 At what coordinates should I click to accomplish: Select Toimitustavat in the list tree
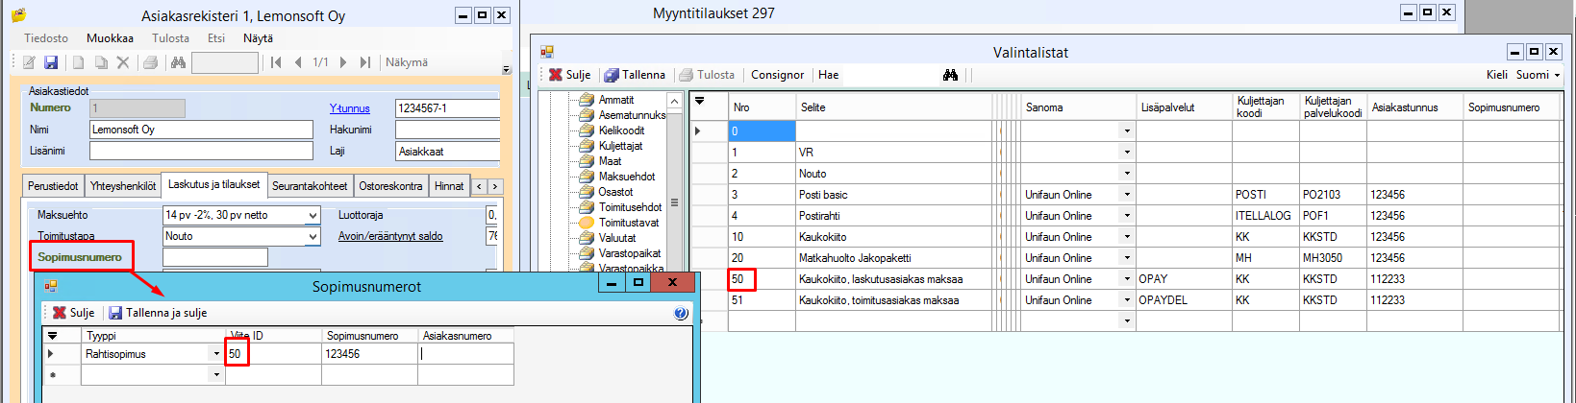click(628, 223)
